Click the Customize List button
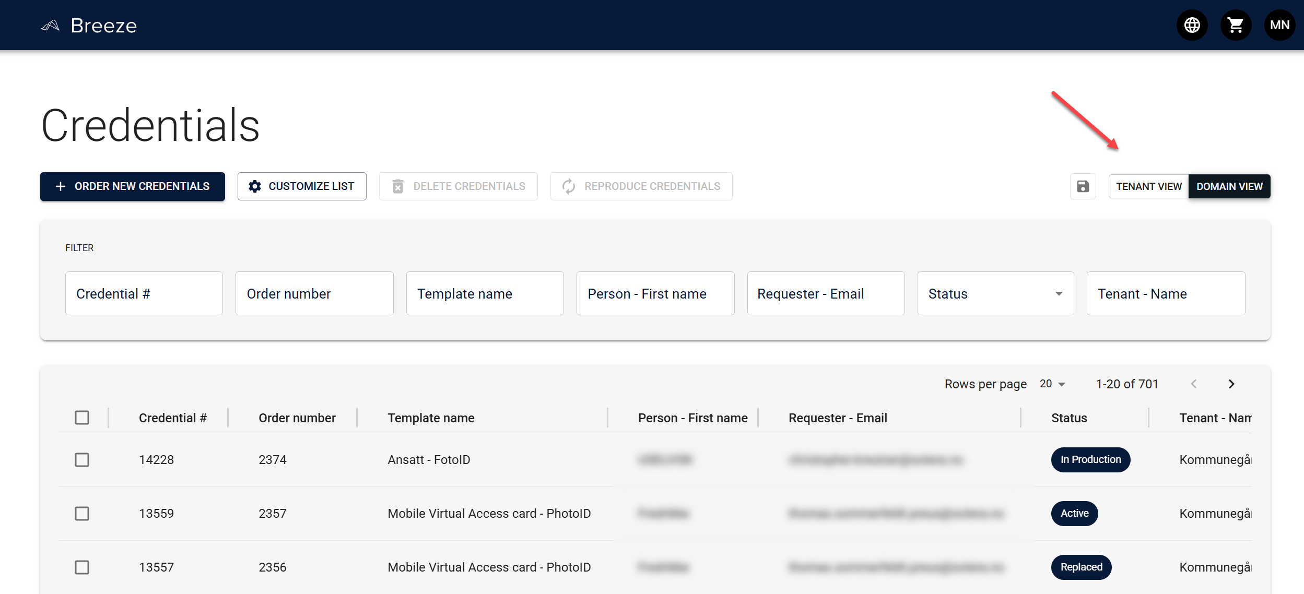This screenshot has width=1304, height=594. pyautogui.click(x=302, y=186)
